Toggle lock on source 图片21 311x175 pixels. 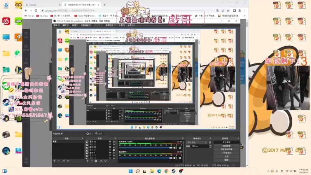click(x=114, y=147)
